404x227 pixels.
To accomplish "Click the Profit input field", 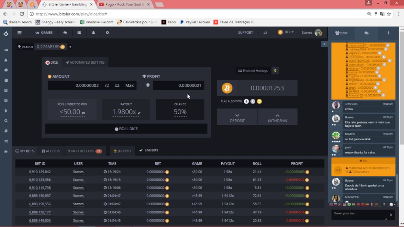I will coord(179,85).
